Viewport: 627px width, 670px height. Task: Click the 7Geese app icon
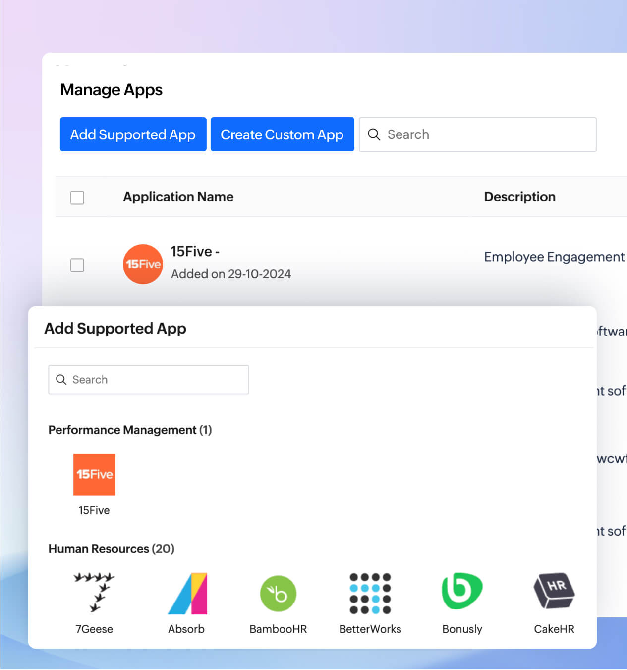coord(94,593)
